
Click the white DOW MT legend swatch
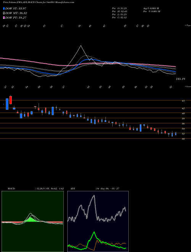pos(4,13)
